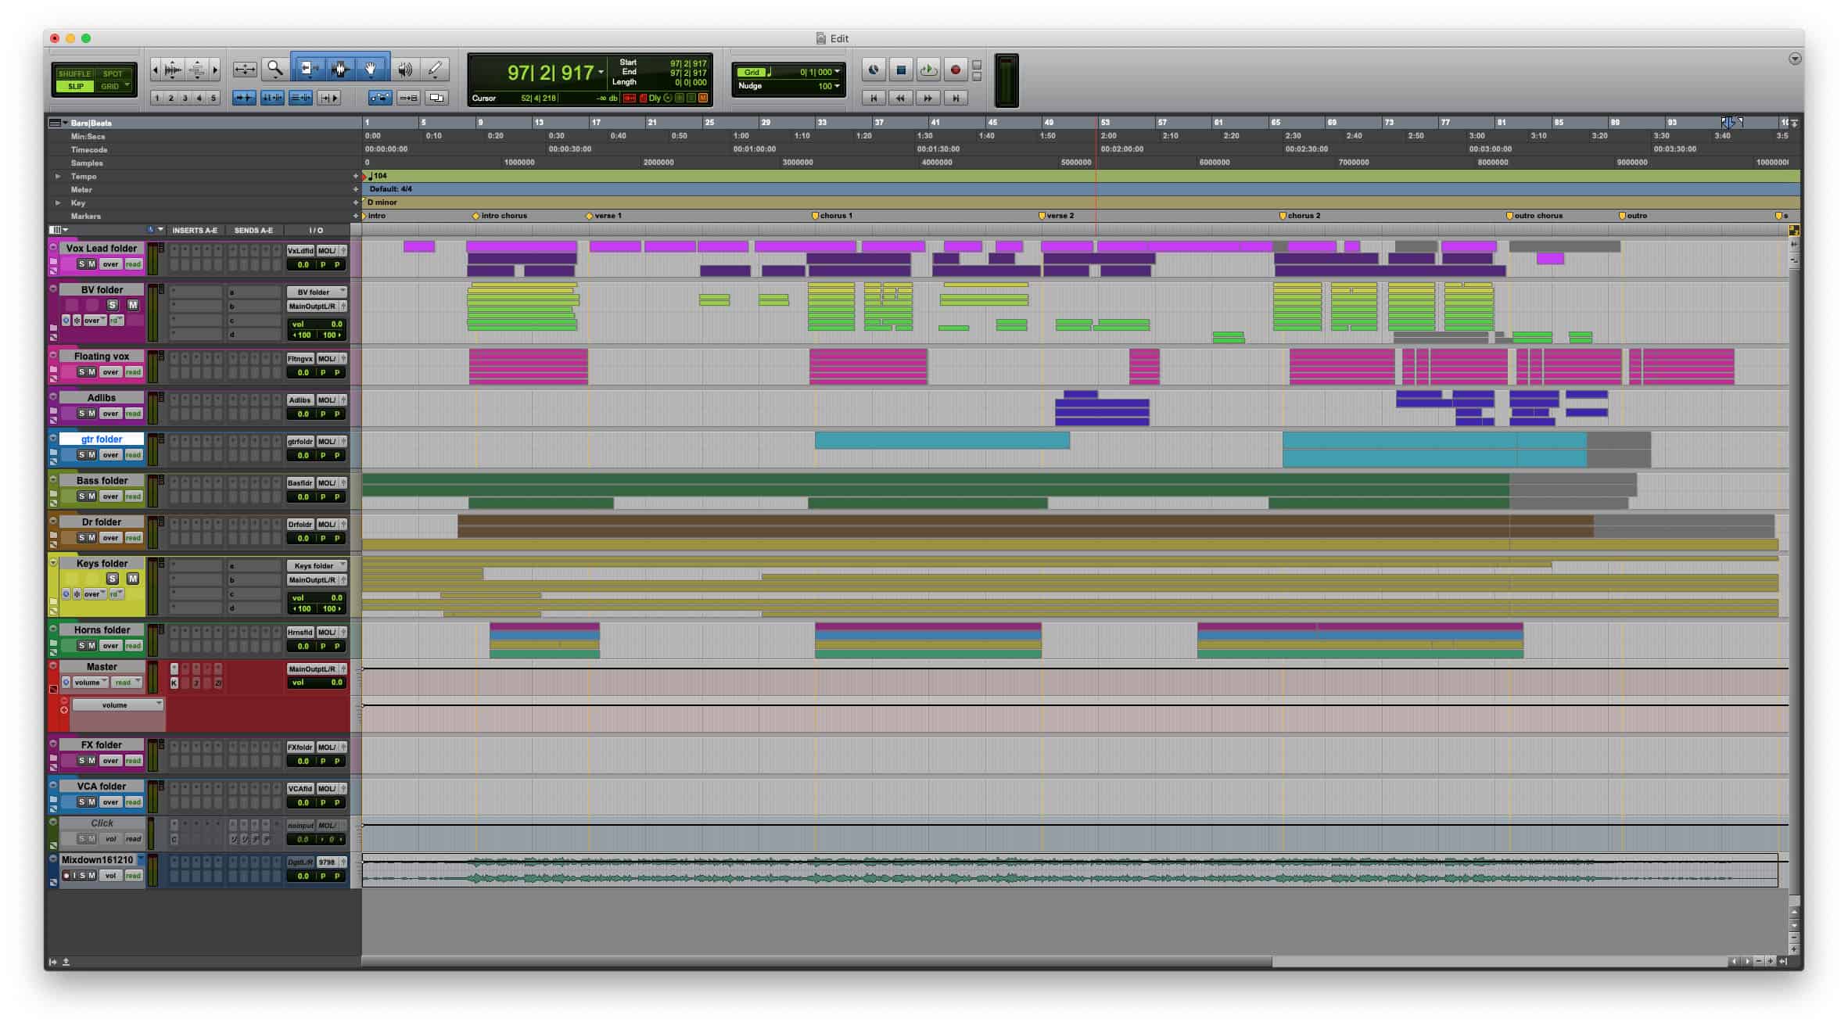Screen dimensions: 1848x1029
Task: Select the Zoomer tool
Action: coord(274,69)
